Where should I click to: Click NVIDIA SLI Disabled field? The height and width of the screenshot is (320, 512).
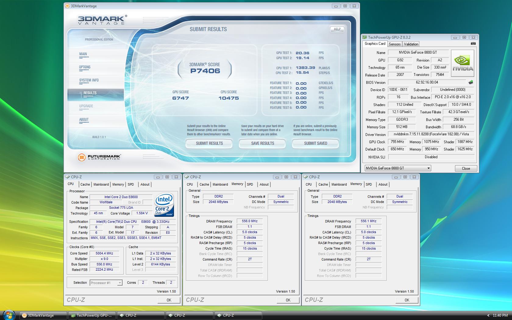pos(431,157)
